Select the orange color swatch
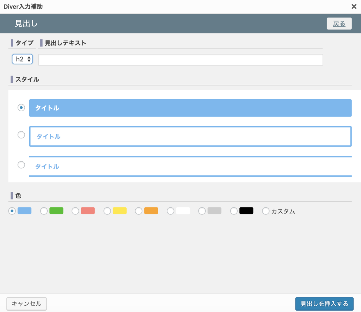This screenshot has width=361, height=312. (x=151, y=211)
